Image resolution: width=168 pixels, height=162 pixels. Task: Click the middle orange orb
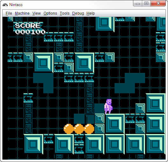pyautogui.click(x=79, y=129)
